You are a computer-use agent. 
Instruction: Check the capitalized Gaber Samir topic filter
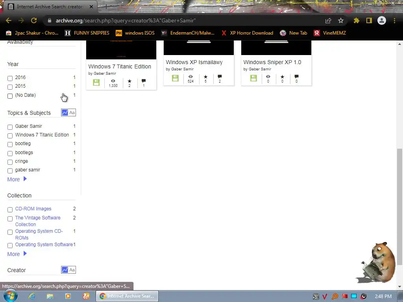pyautogui.click(x=10, y=127)
